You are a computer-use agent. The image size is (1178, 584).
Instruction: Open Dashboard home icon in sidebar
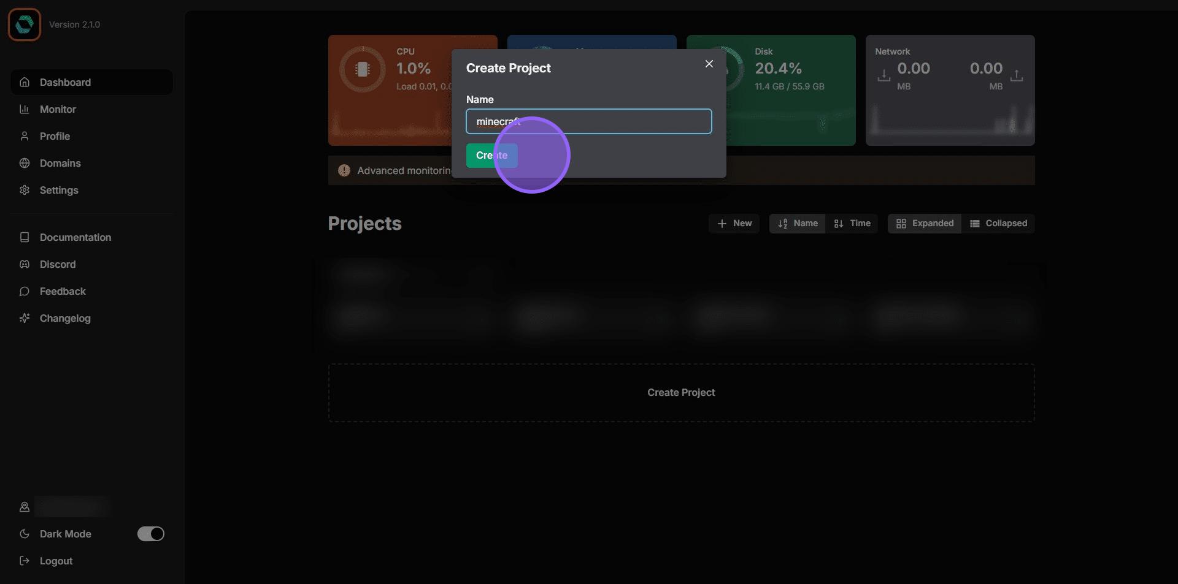click(x=25, y=82)
